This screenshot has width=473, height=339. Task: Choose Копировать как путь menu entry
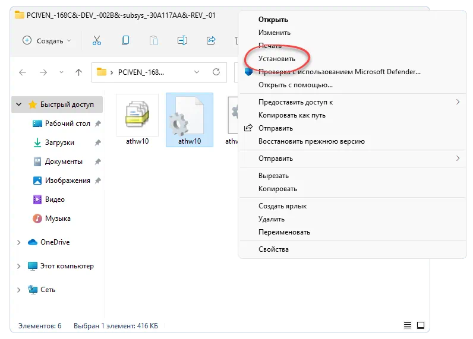(292, 115)
